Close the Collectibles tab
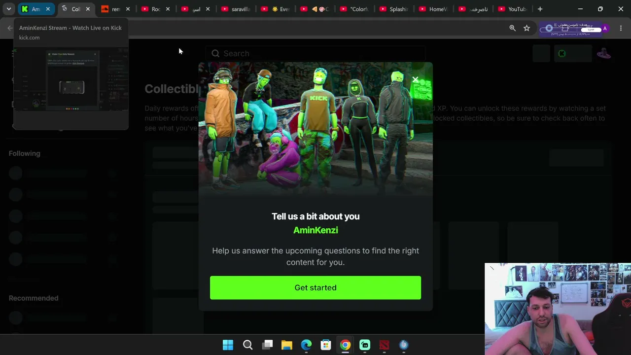The image size is (631, 355). click(x=88, y=9)
